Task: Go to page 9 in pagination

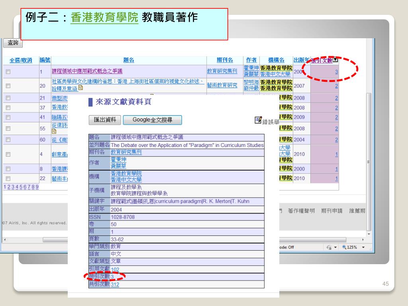Action: 37,187
